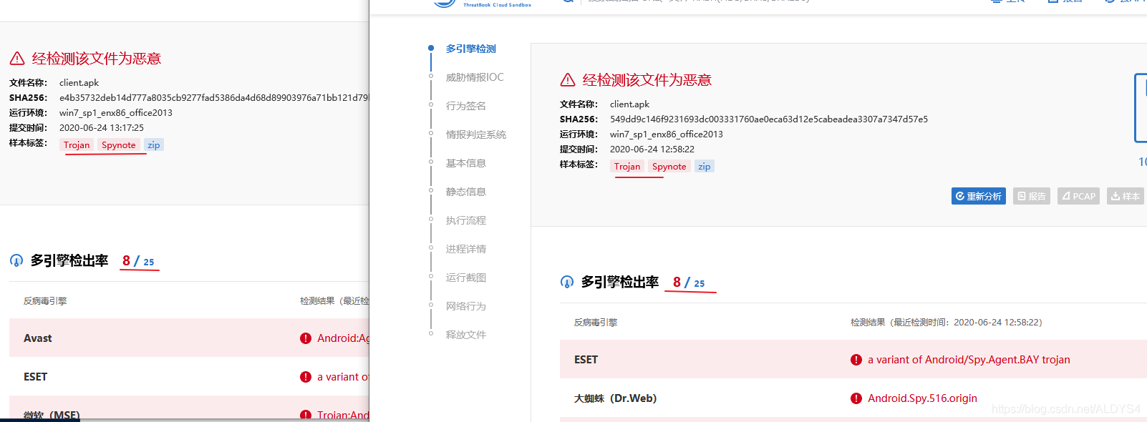The height and width of the screenshot is (422, 1147).
Task: Go to 威胁情报IOC in the sidebar
Action: tap(475, 77)
